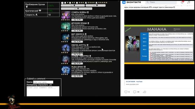Screen dimensions: 195x109
Task: Click the Хватка Ангуты artifact title
Action: [79, 45]
